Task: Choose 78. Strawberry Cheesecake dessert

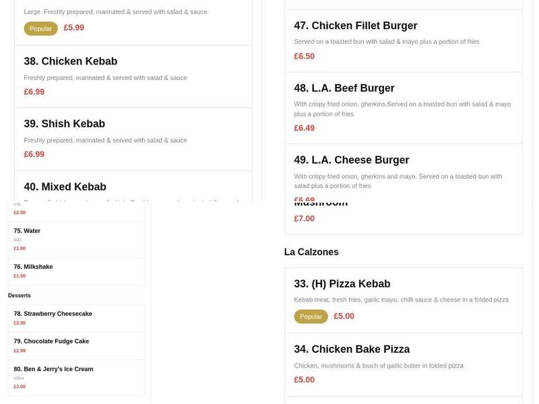Action: 53,314
